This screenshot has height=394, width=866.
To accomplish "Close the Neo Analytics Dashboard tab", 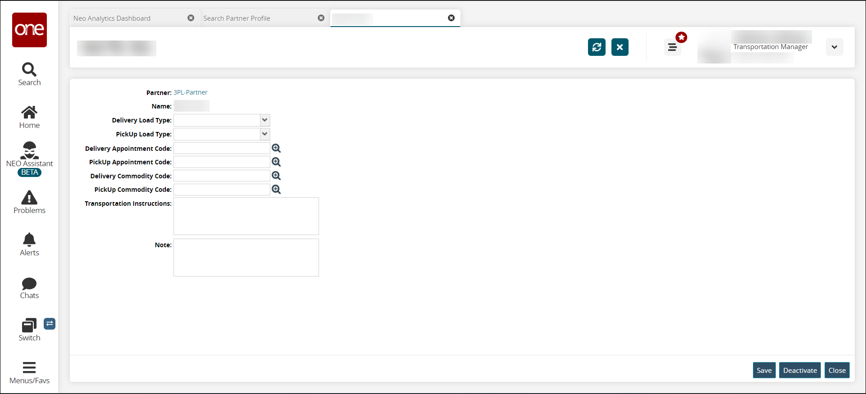I will [x=191, y=18].
